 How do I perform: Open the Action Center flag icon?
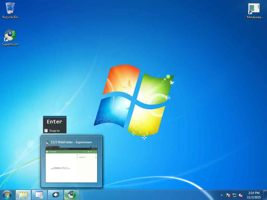[x=228, y=195]
